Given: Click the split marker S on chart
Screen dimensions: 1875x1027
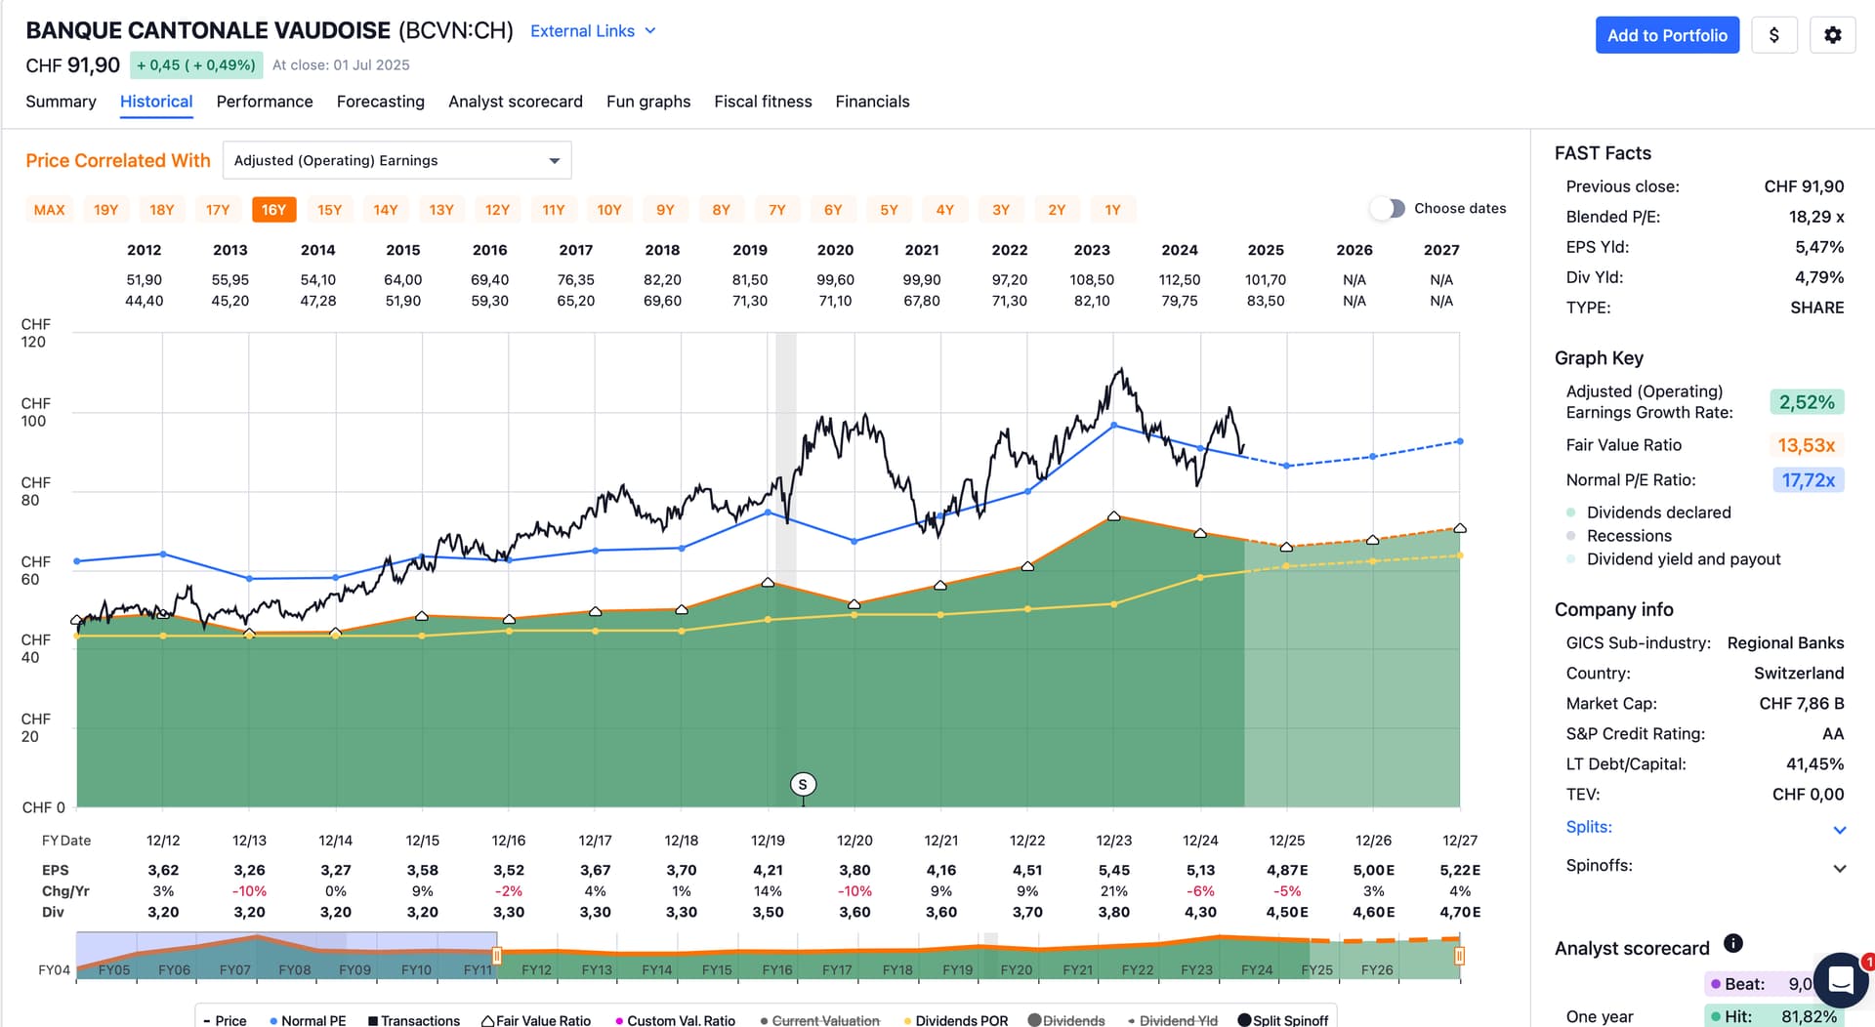Looking at the screenshot, I should (803, 784).
